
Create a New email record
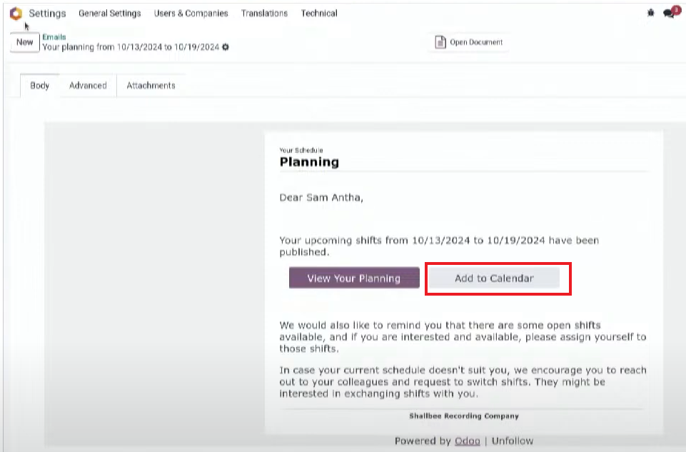[25, 42]
